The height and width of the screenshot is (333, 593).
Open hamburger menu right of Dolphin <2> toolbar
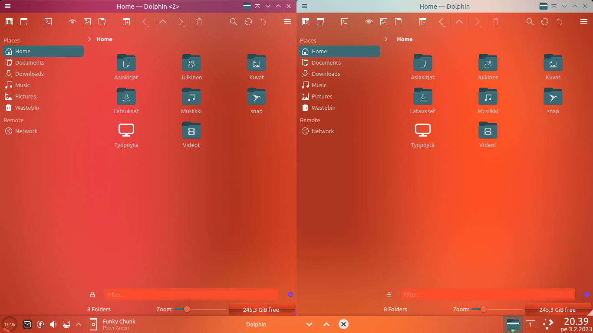[x=287, y=22]
